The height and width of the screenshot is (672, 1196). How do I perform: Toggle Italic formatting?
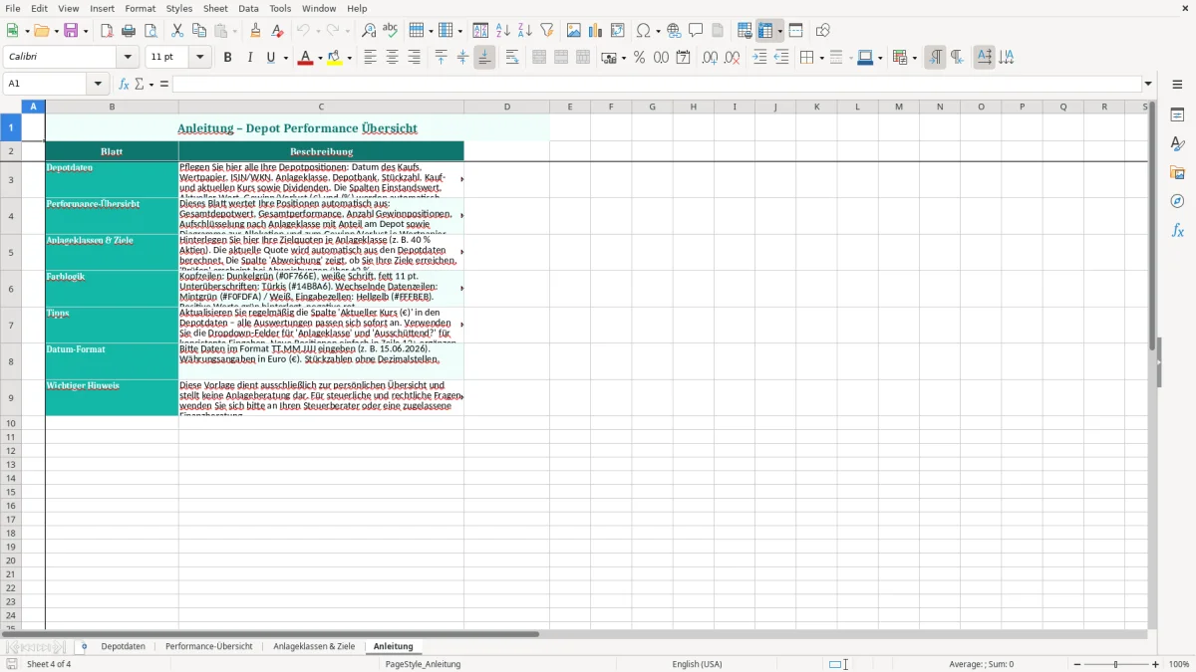click(249, 58)
